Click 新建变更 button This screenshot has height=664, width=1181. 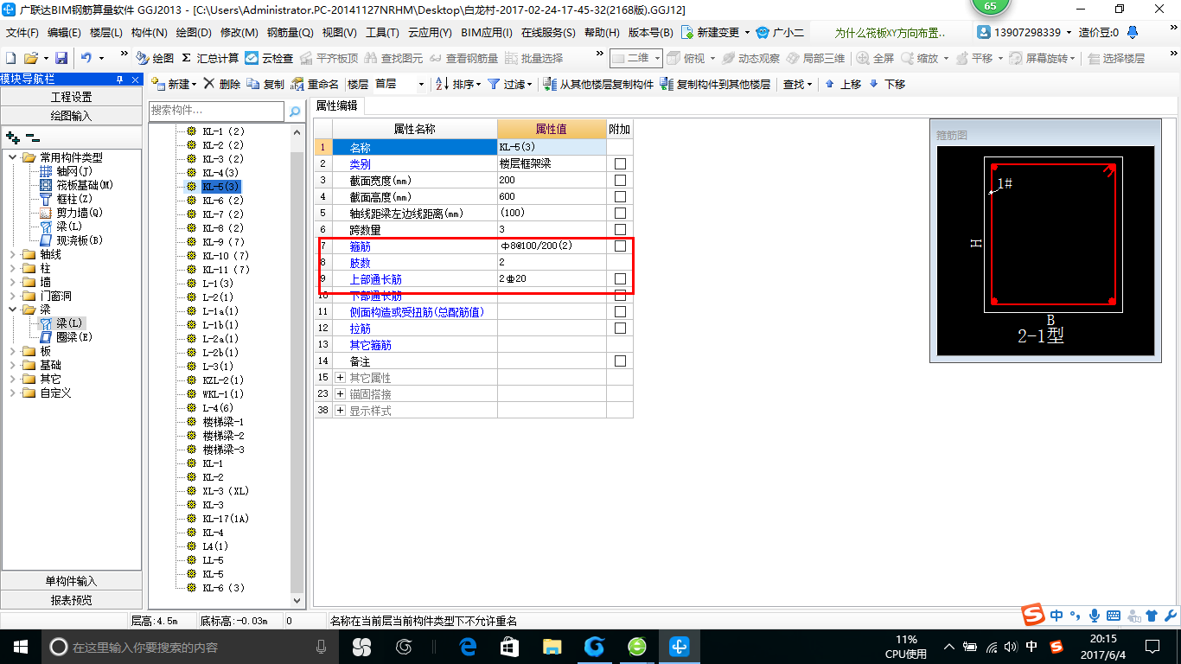[x=715, y=33]
